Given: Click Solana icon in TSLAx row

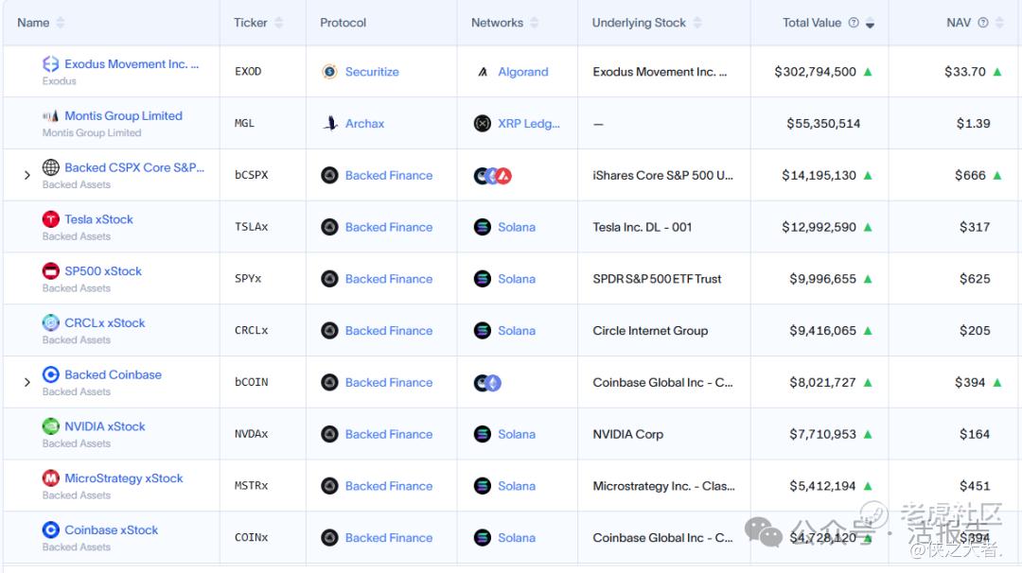Looking at the screenshot, I should [x=483, y=227].
